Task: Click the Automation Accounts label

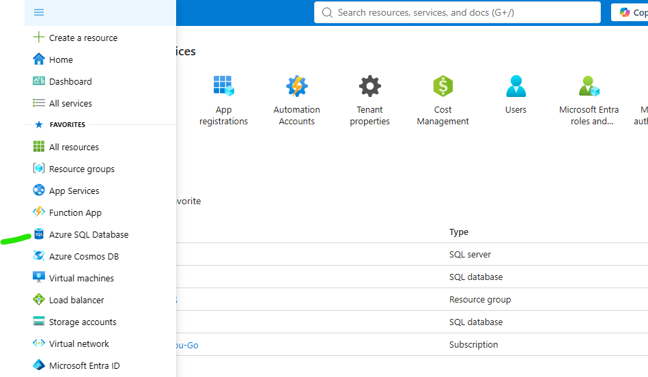Action: (297, 115)
